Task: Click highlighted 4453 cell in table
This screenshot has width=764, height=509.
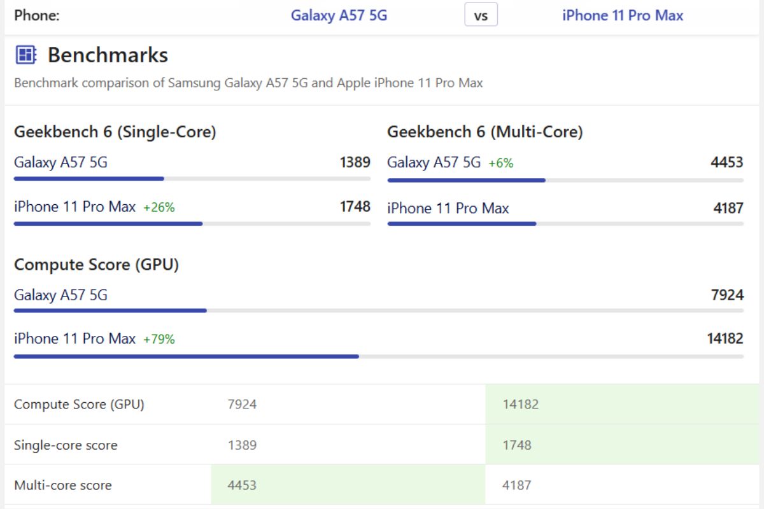Action: 348,485
